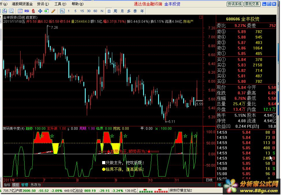281x195 pixels.
Task: Select the pencil drawing tool icon
Action: click(53, 11)
